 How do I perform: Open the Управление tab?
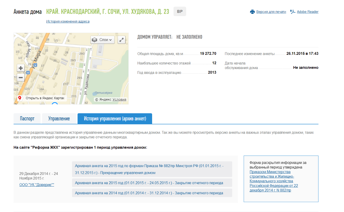click(x=59, y=118)
